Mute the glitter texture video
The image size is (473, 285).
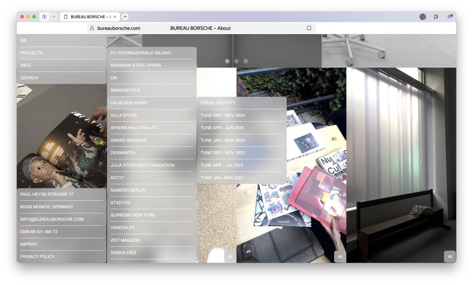pyautogui.click(x=230, y=256)
